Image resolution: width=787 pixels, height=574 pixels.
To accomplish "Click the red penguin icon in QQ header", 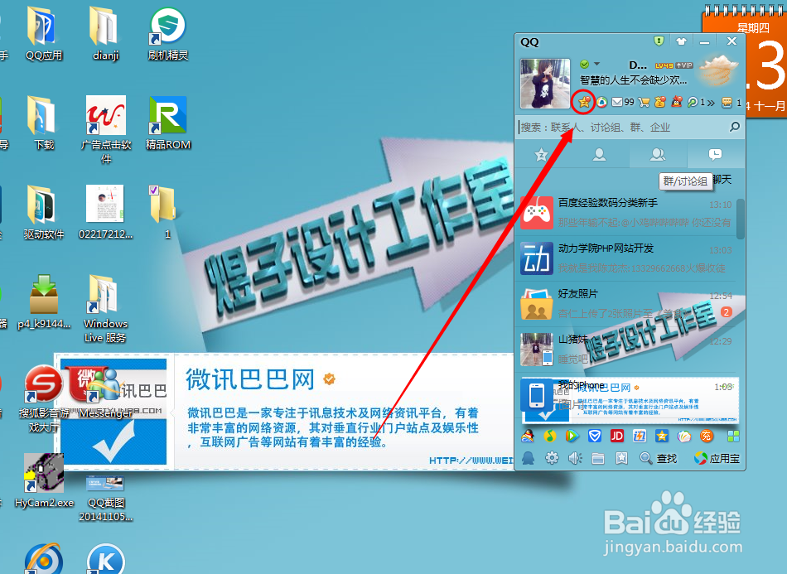I will click(677, 103).
